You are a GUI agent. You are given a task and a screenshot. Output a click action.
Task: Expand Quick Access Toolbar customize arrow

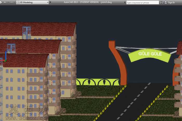click(50, 2)
